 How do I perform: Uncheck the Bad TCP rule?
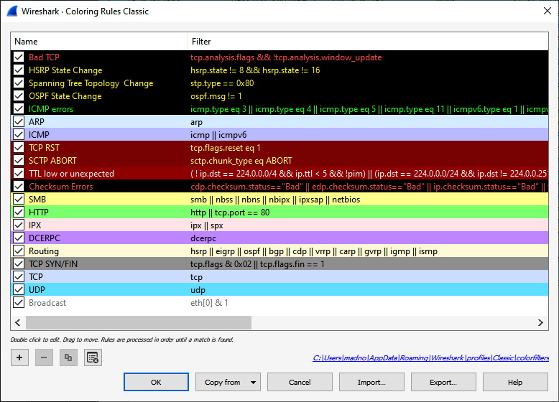tap(19, 57)
